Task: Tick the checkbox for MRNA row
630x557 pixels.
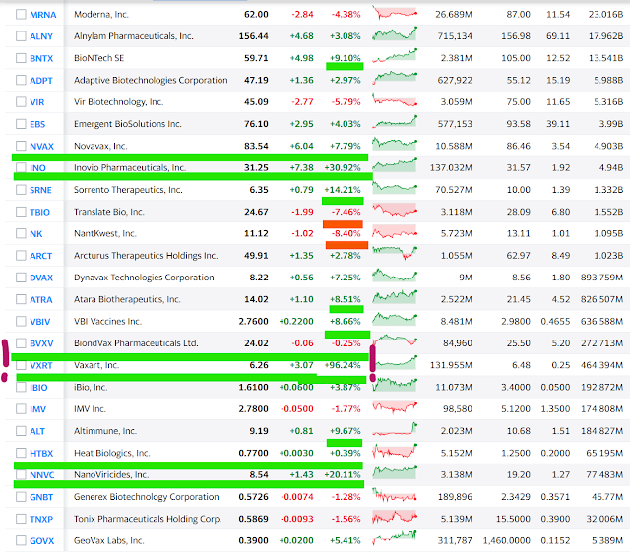Action: coord(21,15)
